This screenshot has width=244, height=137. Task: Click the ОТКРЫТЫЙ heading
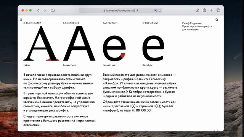pos(150,23)
